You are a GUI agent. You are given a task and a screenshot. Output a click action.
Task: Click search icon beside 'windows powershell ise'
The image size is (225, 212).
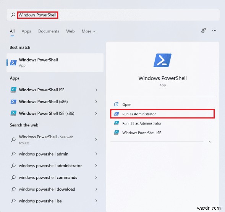point(13,201)
